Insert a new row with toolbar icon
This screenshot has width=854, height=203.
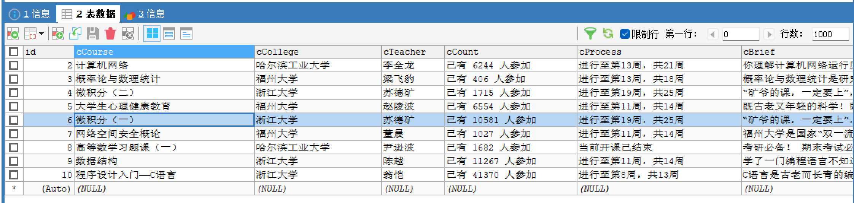click(x=57, y=34)
